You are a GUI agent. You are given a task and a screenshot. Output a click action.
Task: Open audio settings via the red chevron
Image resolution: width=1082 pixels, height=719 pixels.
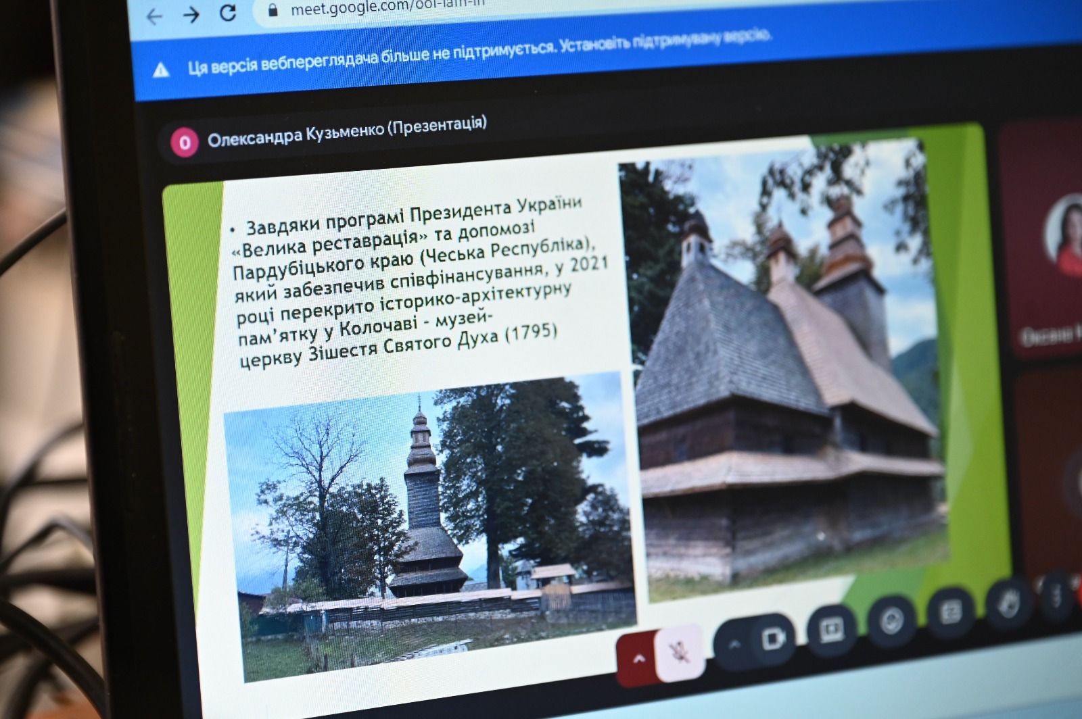(638, 658)
